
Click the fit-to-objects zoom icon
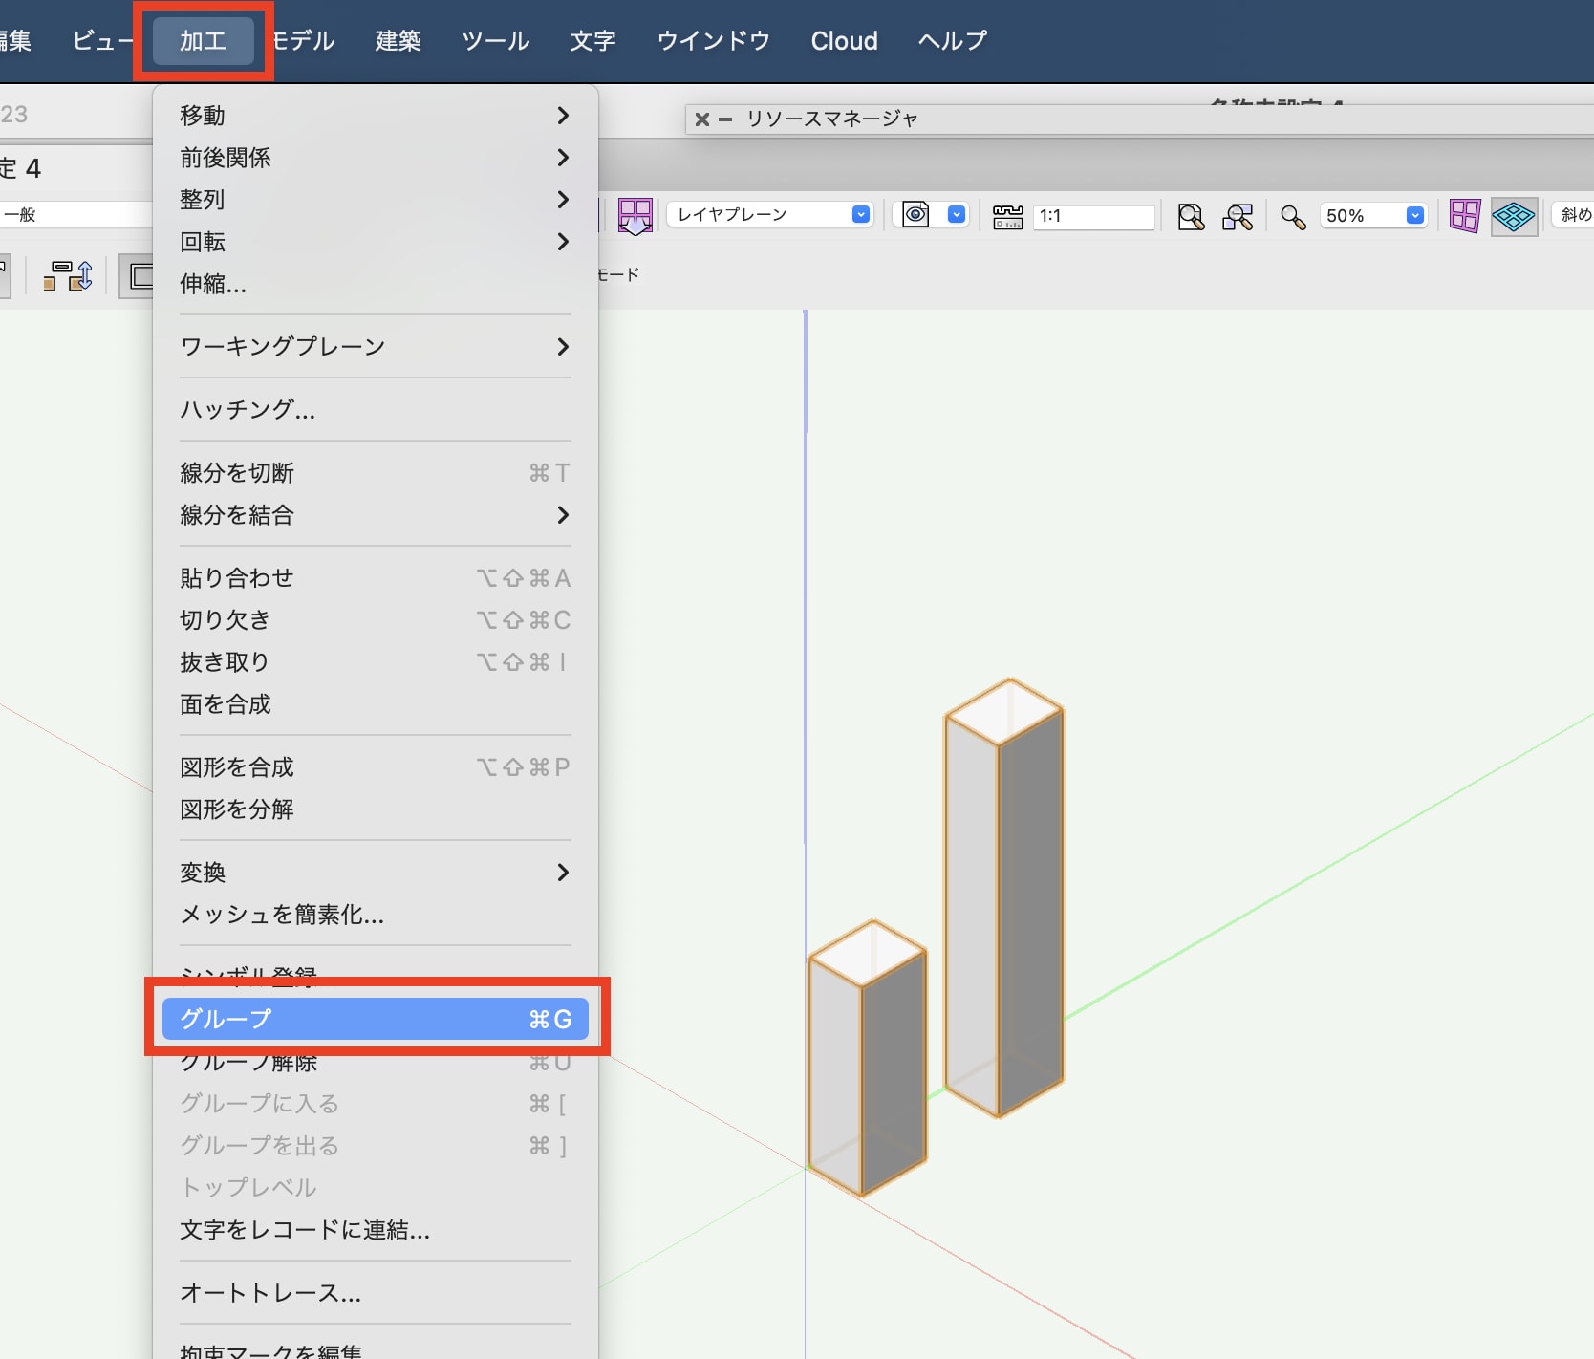[x=1238, y=217]
